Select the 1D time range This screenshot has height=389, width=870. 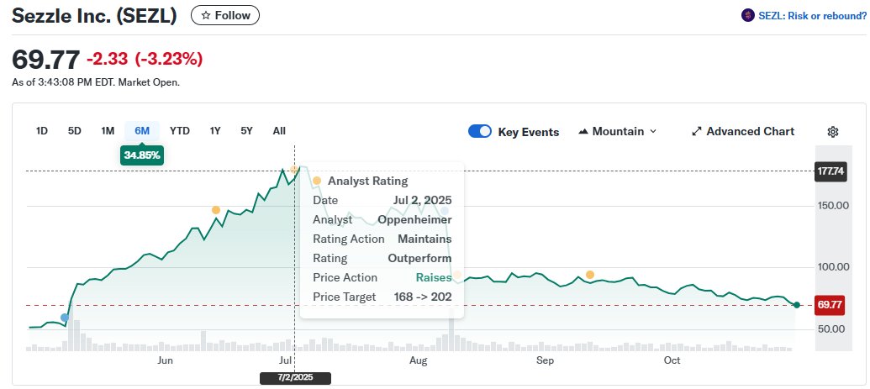point(42,131)
